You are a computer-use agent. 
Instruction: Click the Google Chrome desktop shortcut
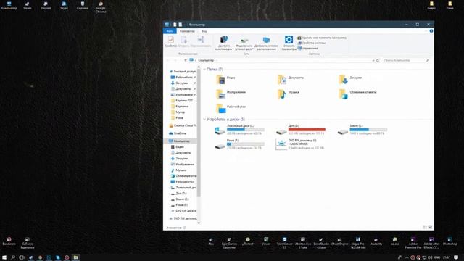pos(101,7)
